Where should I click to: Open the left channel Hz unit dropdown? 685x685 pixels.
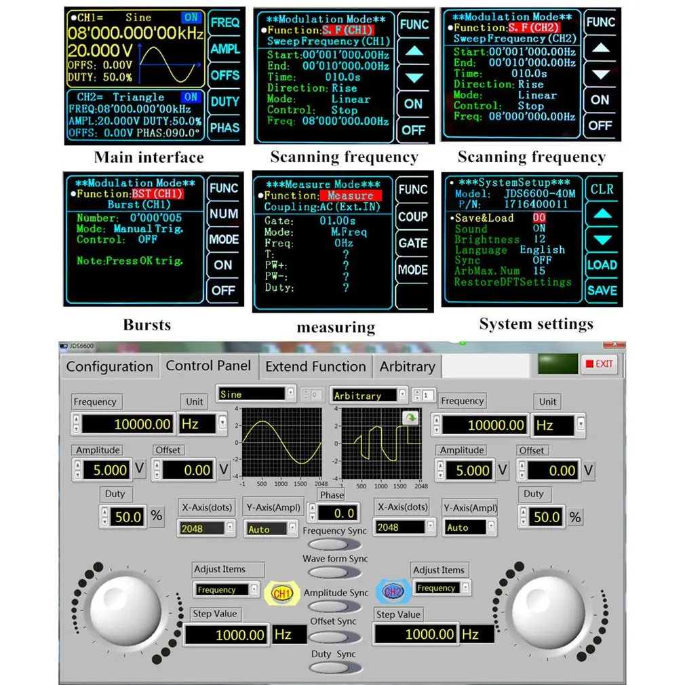tap(222, 423)
